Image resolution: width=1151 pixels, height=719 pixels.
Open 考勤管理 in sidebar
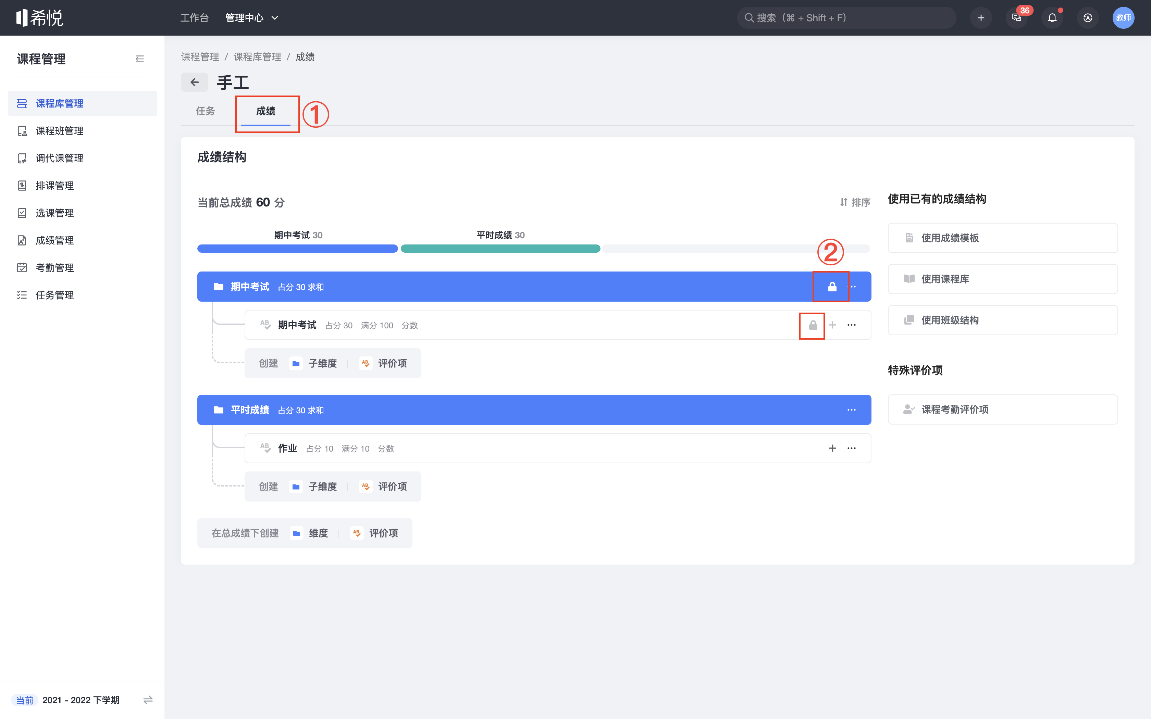82,268
